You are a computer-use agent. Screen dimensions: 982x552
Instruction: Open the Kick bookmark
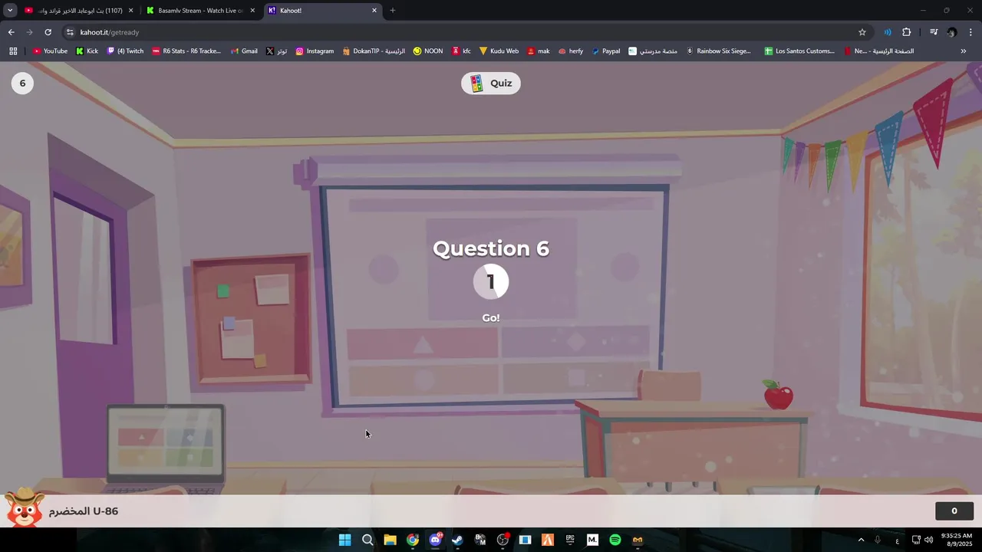pyautogui.click(x=87, y=51)
